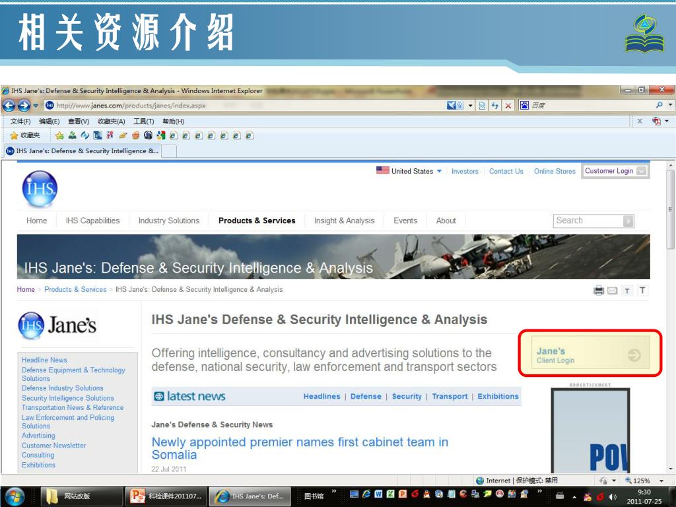This screenshot has width=676, height=507.
Task: Click the PDF toolbar icon at right
Action: coord(656,121)
